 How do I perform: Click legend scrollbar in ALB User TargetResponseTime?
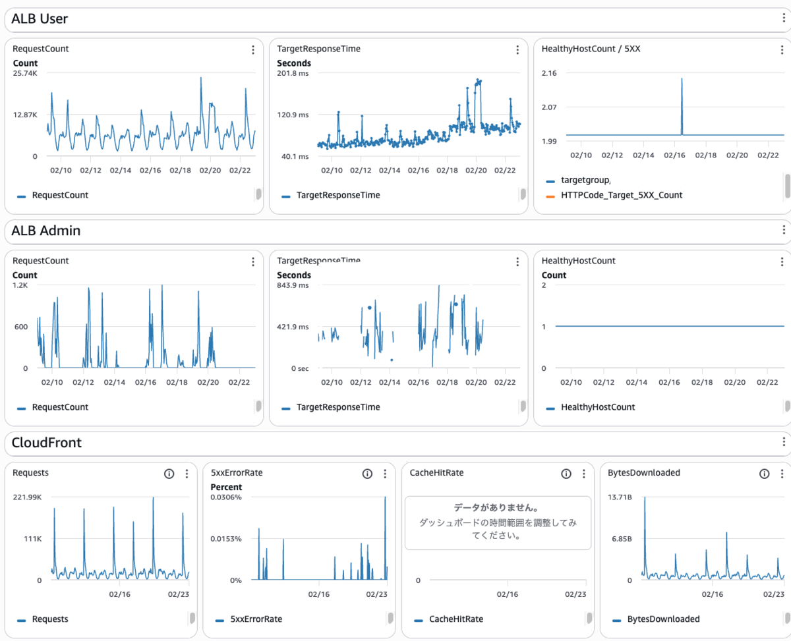point(523,194)
